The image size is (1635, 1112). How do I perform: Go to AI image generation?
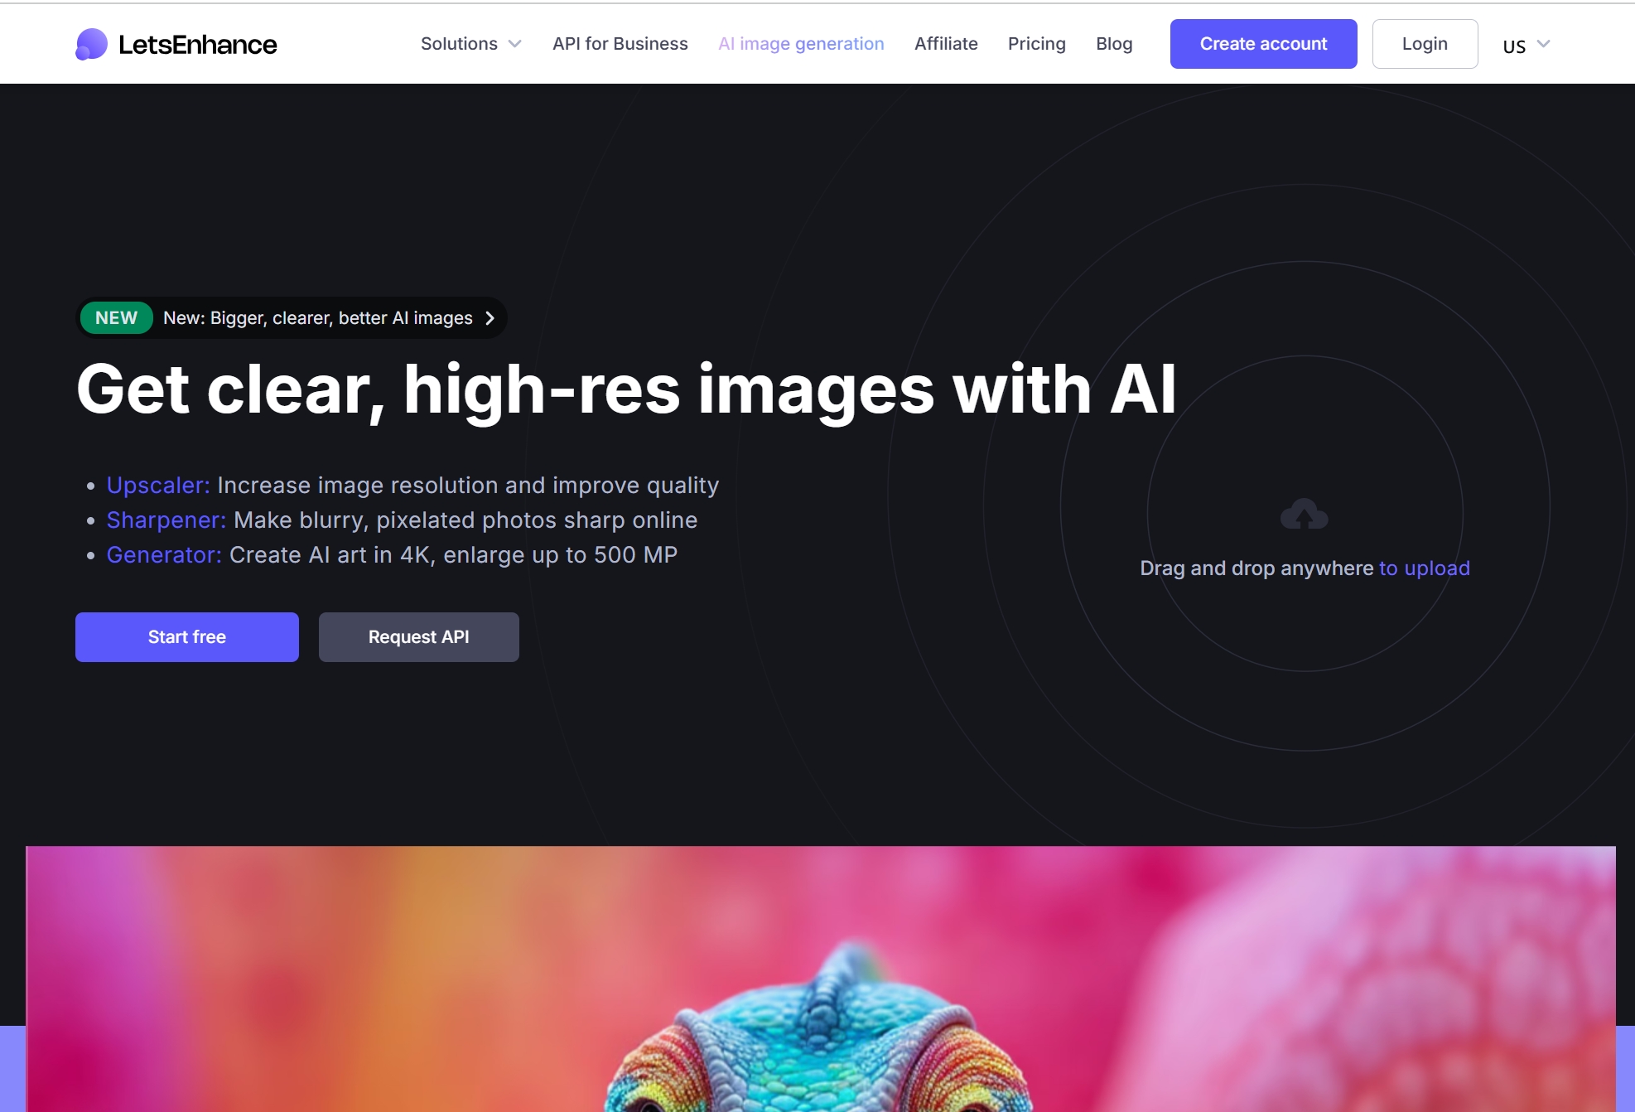(x=801, y=44)
